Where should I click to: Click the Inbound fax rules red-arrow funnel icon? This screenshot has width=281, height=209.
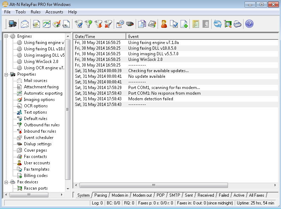coord(99,24)
